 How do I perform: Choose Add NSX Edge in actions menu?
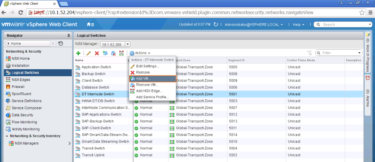(x=152, y=91)
